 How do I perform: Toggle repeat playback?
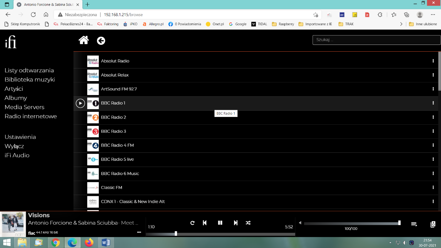point(193,223)
